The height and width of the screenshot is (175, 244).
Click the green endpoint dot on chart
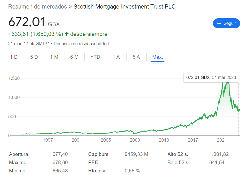(x=238, y=110)
